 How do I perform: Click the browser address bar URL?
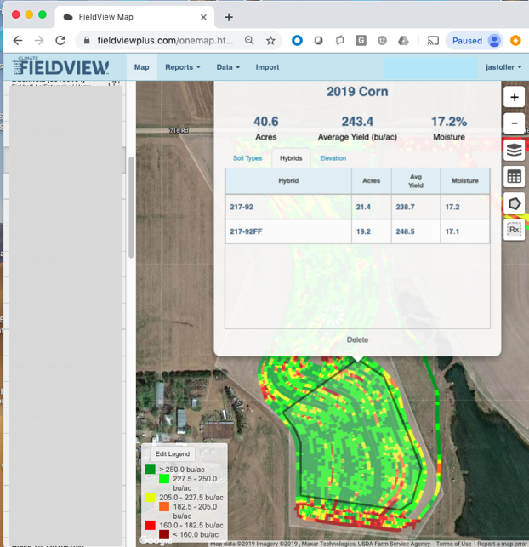click(165, 41)
